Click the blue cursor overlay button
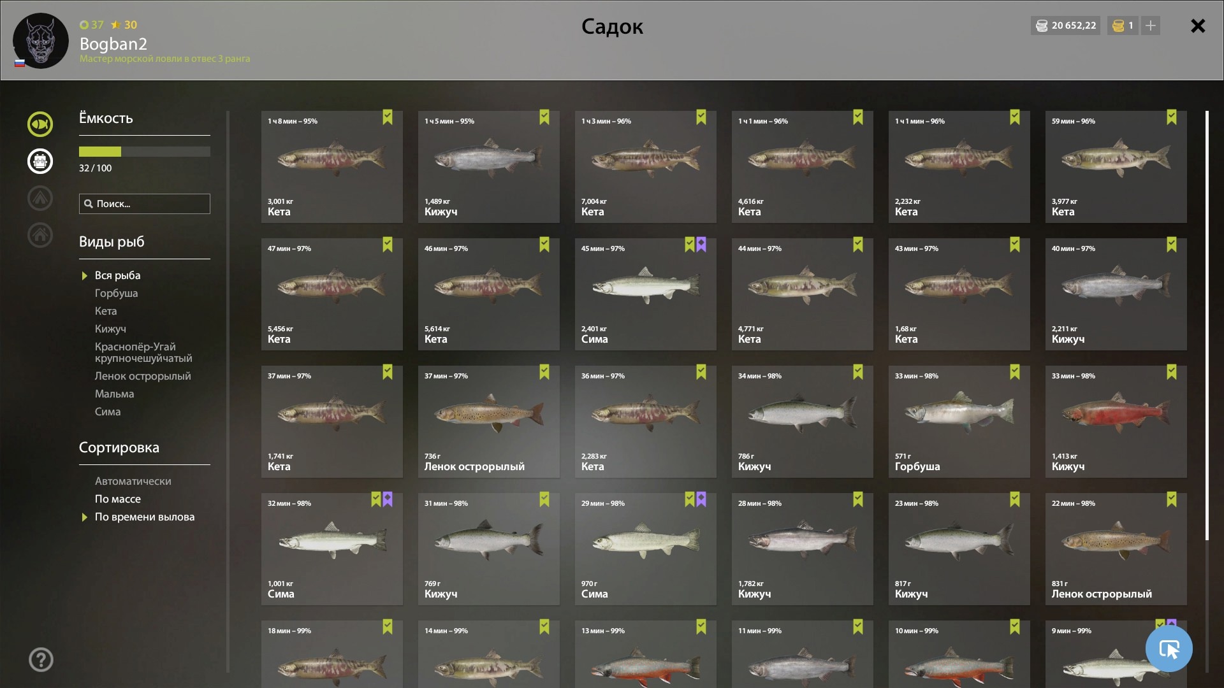The image size is (1224, 688). click(1169, 649)
